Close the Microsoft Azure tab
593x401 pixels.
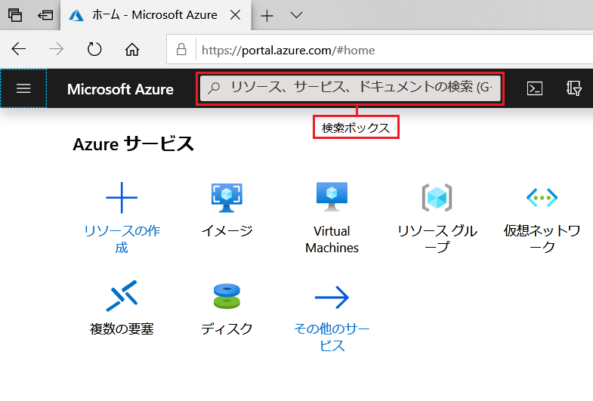235,15
